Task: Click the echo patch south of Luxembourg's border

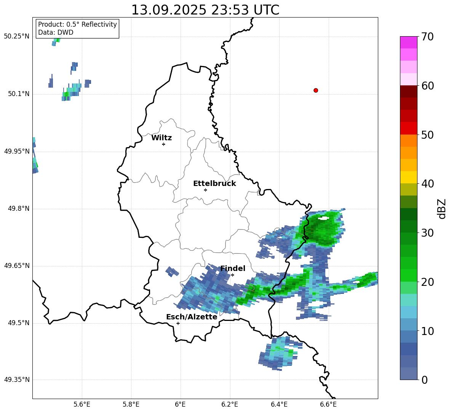Action: coord(280,353)
